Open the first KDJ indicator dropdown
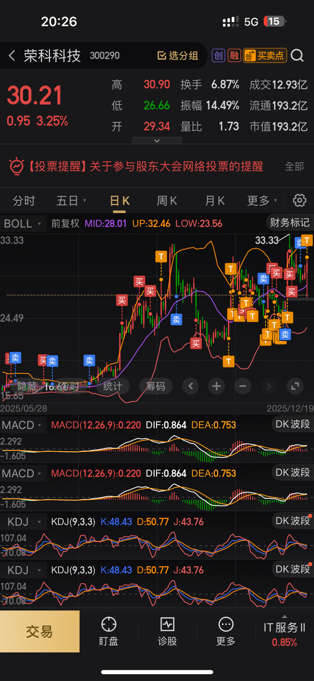 [22, 522]
